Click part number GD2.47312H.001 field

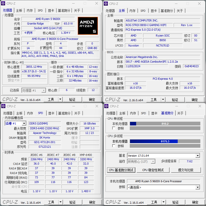[x=45, y=142]
